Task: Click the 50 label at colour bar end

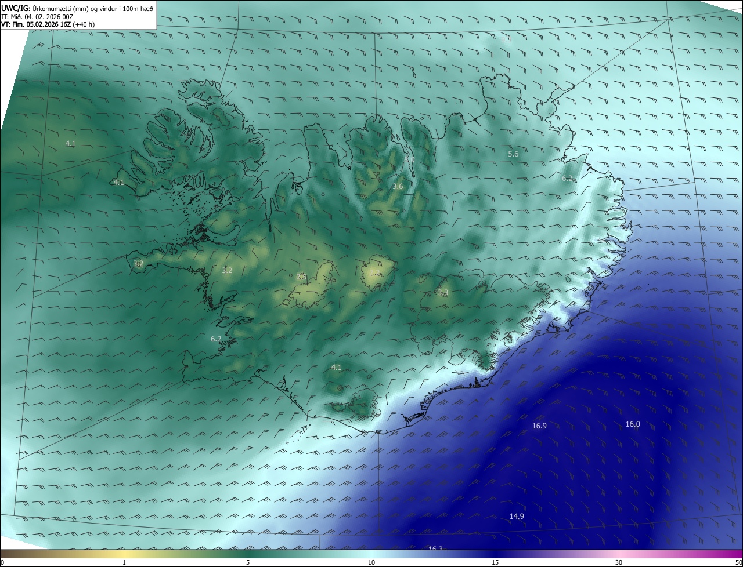Action: point(738,562)
